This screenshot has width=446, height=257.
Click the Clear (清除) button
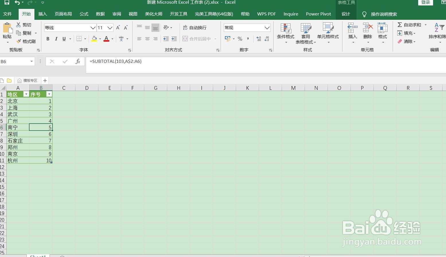[x=406, y=42]
